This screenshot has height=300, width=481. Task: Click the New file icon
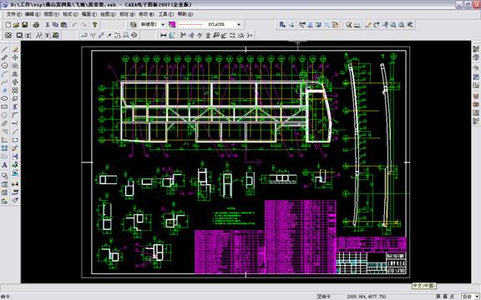point(8,24)
